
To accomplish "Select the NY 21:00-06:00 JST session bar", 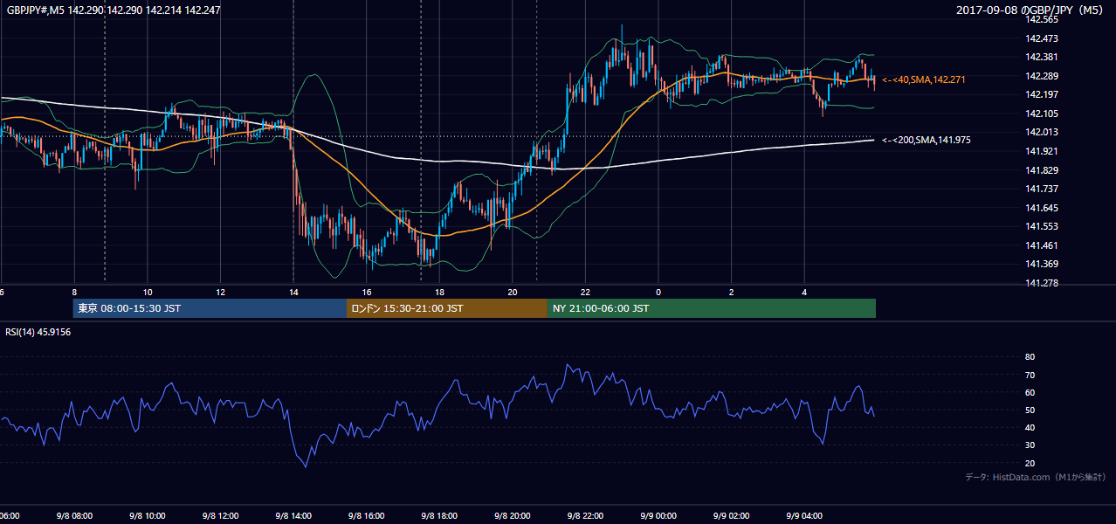I will (712, 308).
